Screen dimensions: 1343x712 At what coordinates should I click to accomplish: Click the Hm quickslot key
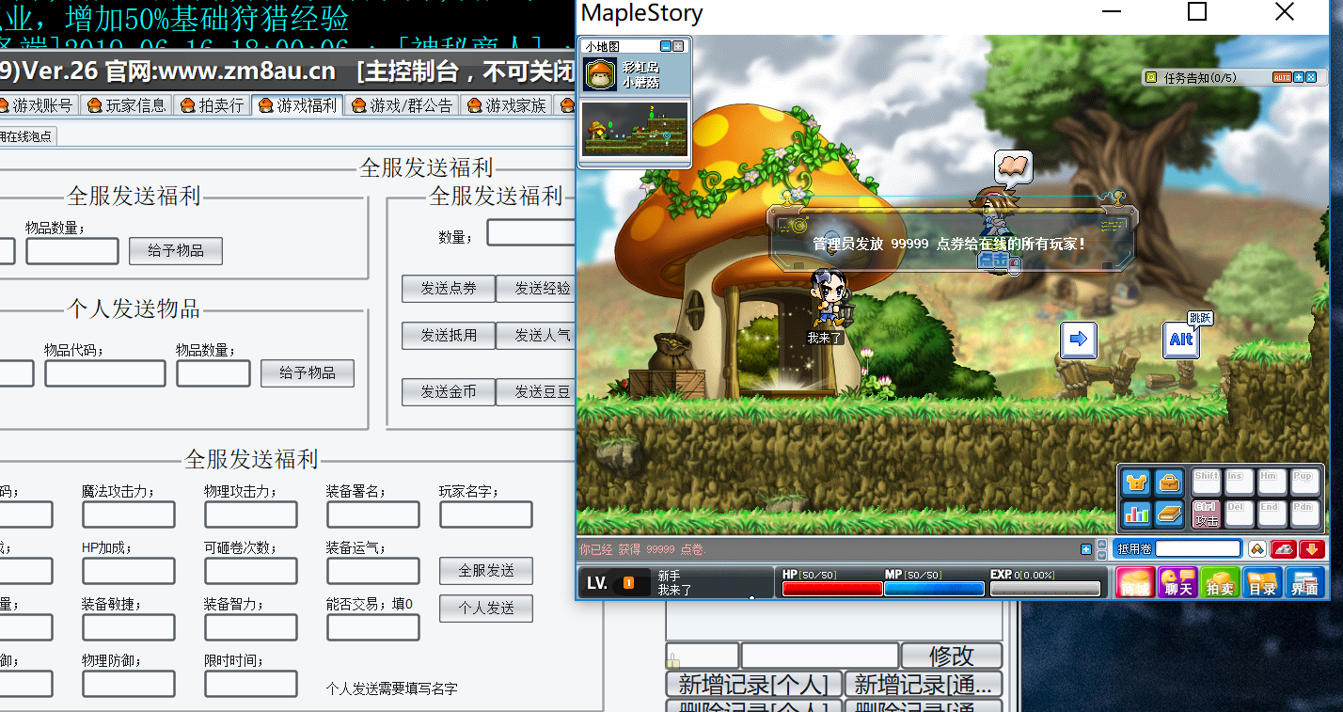coord(1272,483)
